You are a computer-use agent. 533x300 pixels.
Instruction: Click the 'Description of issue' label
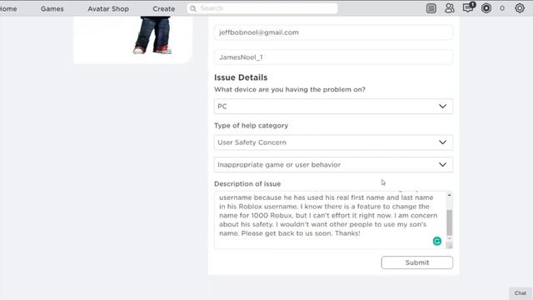[247, 184]
